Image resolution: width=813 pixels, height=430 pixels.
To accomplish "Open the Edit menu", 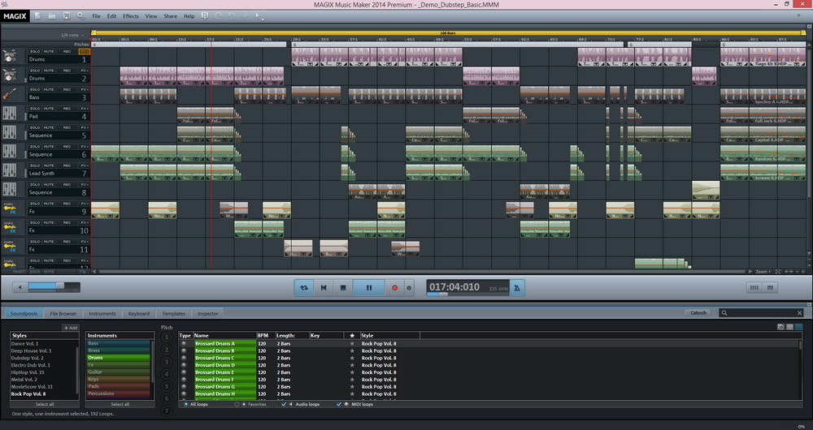I will coord(111,16).
